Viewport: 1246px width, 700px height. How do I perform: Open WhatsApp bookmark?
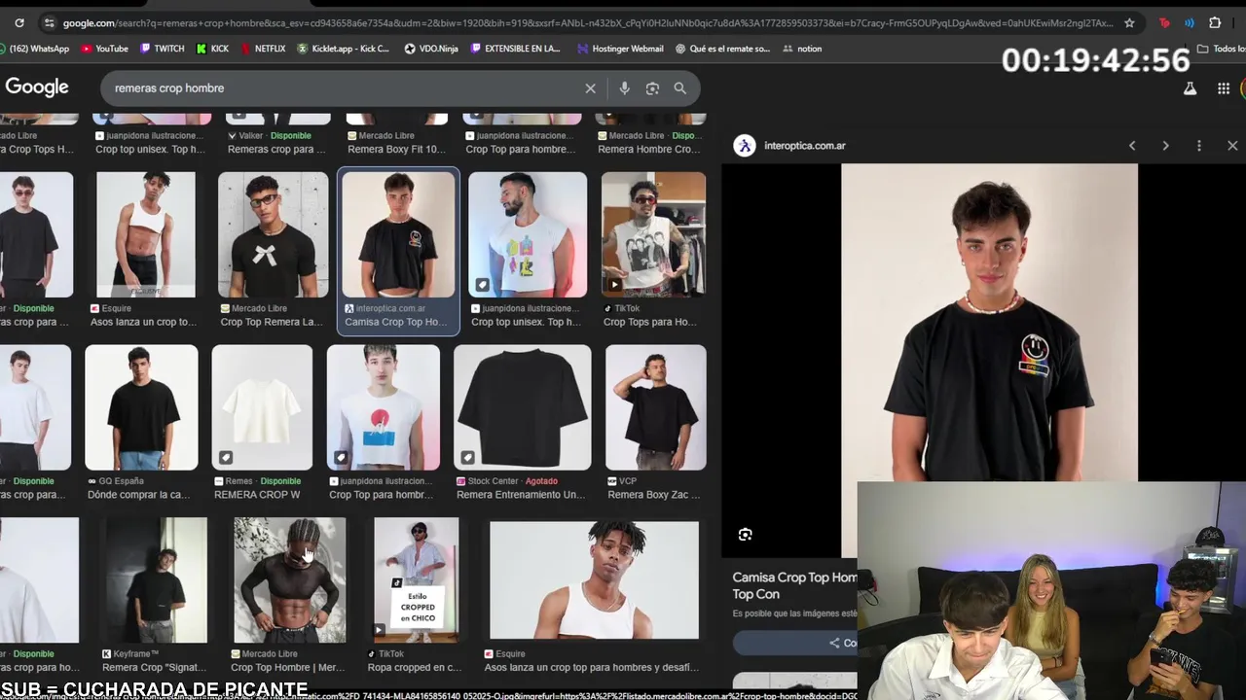coord(35,49)
